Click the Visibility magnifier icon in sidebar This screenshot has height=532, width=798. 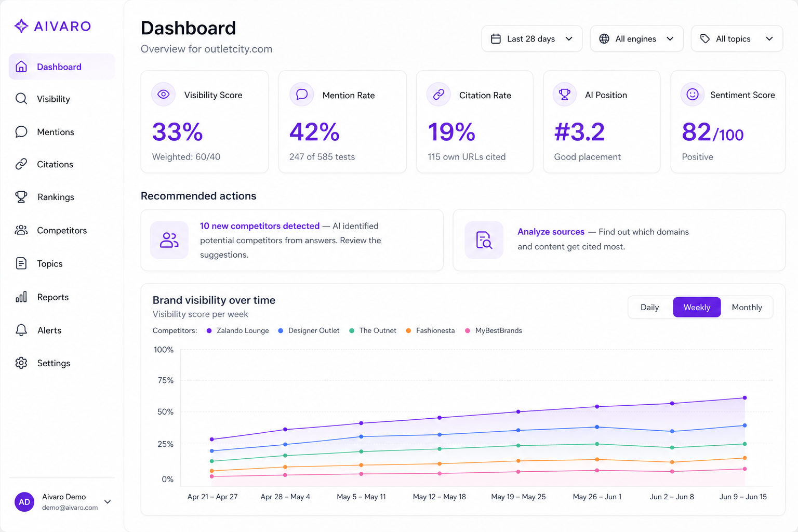(x=21, y=99)
